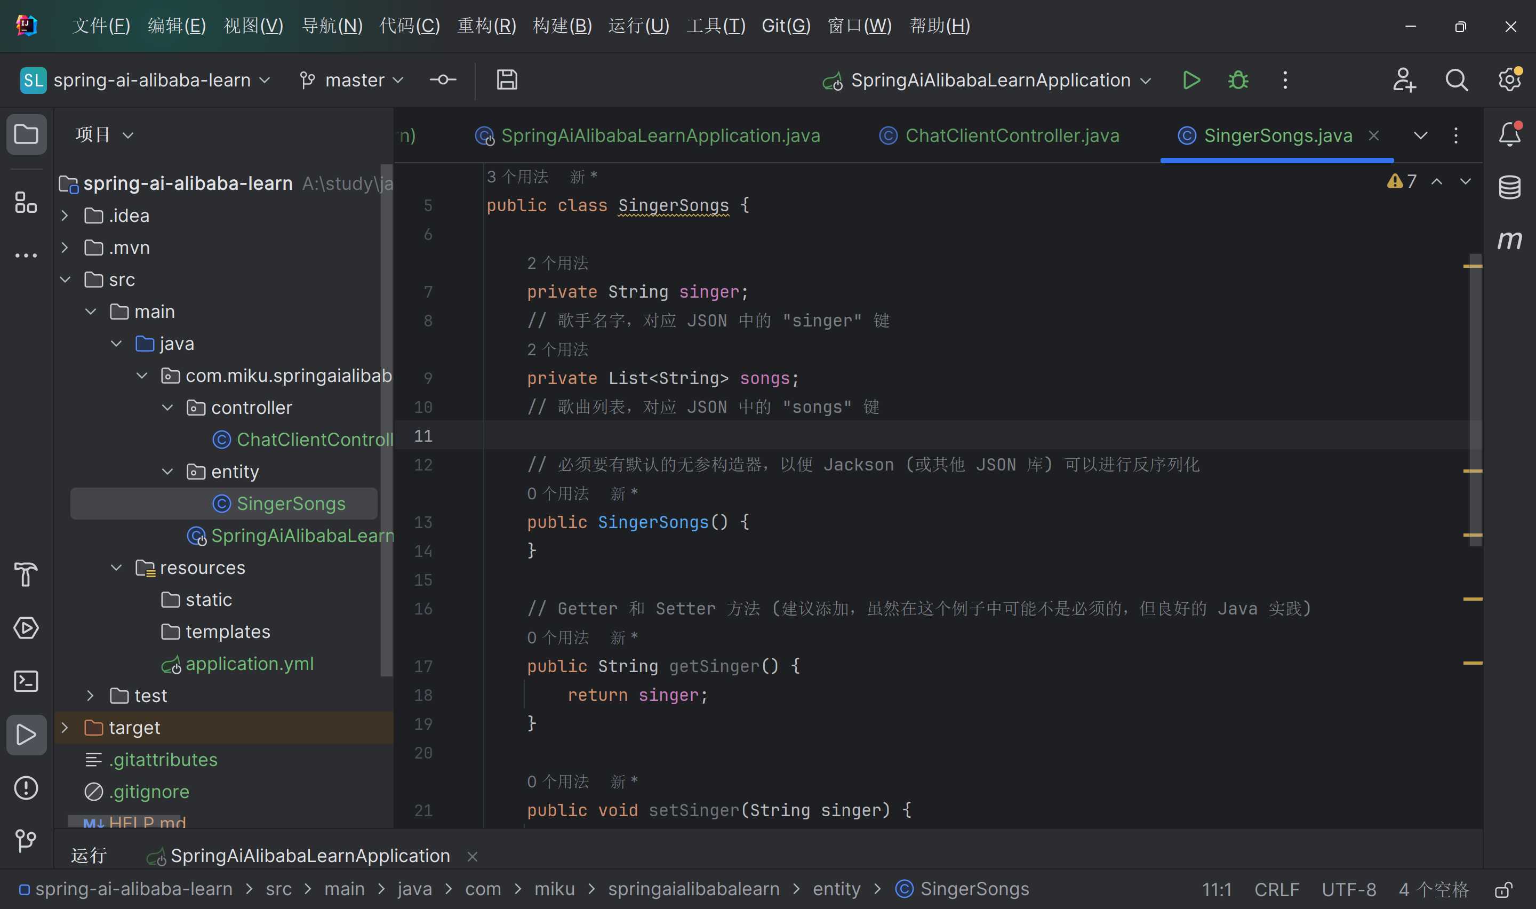This screenshot has width=1536, height=909.
Task: Start debugging with the bug icon
Action: pyautogui.click(x=1237, y=79)
